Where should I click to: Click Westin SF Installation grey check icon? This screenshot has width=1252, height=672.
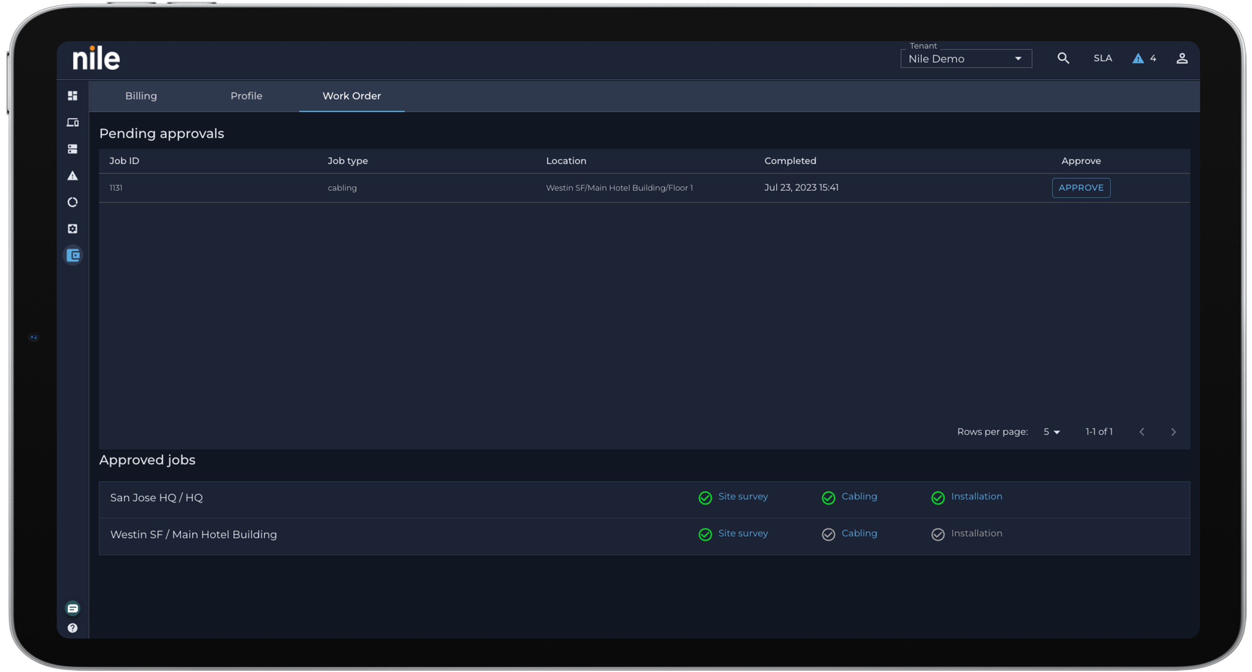point(937,535)
